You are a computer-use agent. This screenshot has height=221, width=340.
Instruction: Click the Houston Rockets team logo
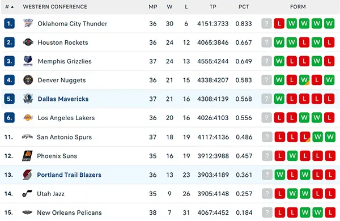pos(28,42)
